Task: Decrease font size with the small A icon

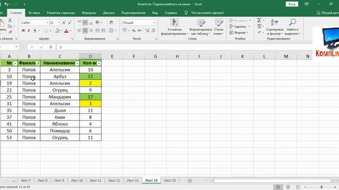Action: click(x=69, y=23)
